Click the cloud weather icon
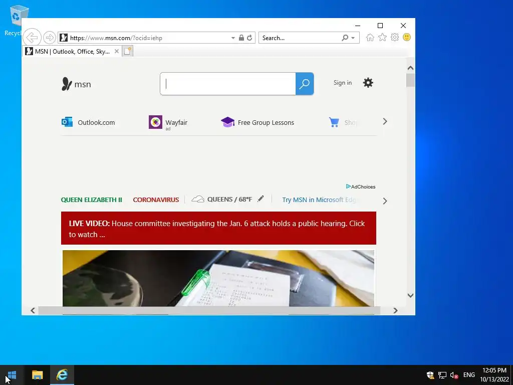 coord(197,199)
